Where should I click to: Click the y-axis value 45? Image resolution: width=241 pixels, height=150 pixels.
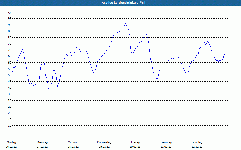pos(10,81)
